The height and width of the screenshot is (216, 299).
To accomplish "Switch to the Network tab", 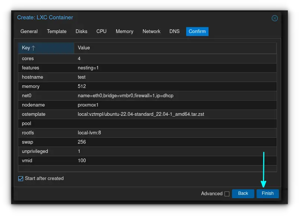I will coord(152,32).
